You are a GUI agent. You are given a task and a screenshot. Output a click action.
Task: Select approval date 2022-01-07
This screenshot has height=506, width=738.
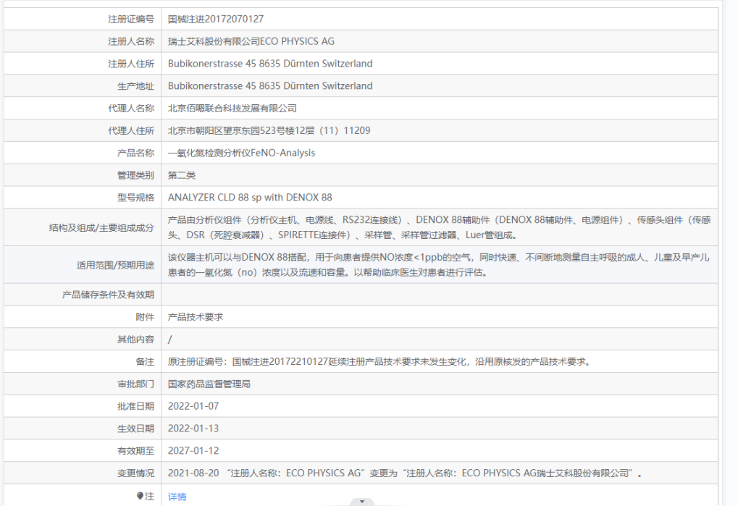tap(193, 406)
